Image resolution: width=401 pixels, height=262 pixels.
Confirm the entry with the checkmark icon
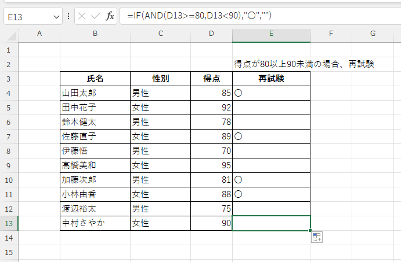(x=95, y=16)
